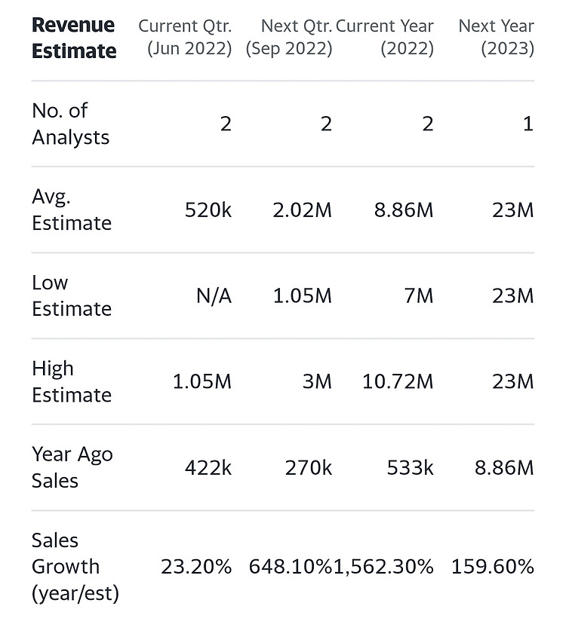This screenshot has width=566, height=618.
Task: Select the 10.72M high estimate value
Action: click(x=398, y=382)
